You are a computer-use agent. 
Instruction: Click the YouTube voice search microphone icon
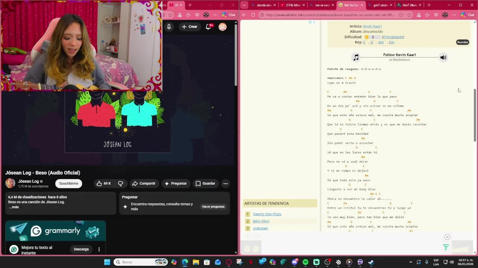click(x=169, y=27)
